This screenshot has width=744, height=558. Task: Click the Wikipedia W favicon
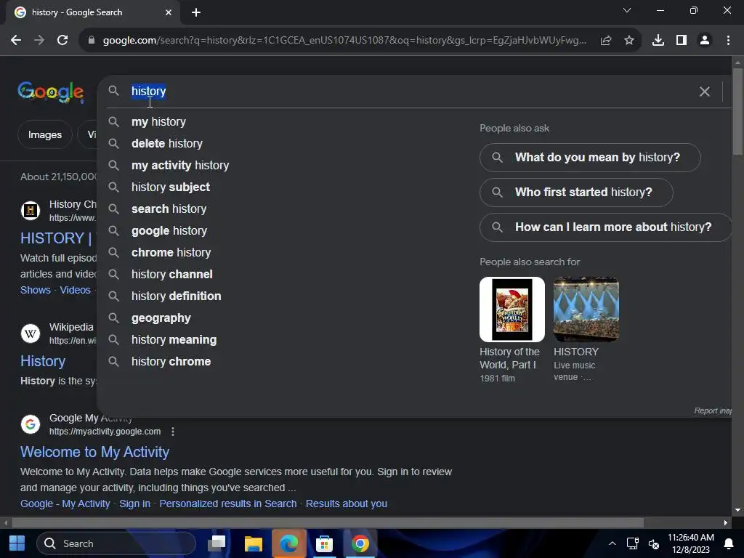[31, 333]
